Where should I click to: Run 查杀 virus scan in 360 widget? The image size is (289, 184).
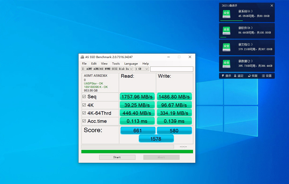[226, 76]
